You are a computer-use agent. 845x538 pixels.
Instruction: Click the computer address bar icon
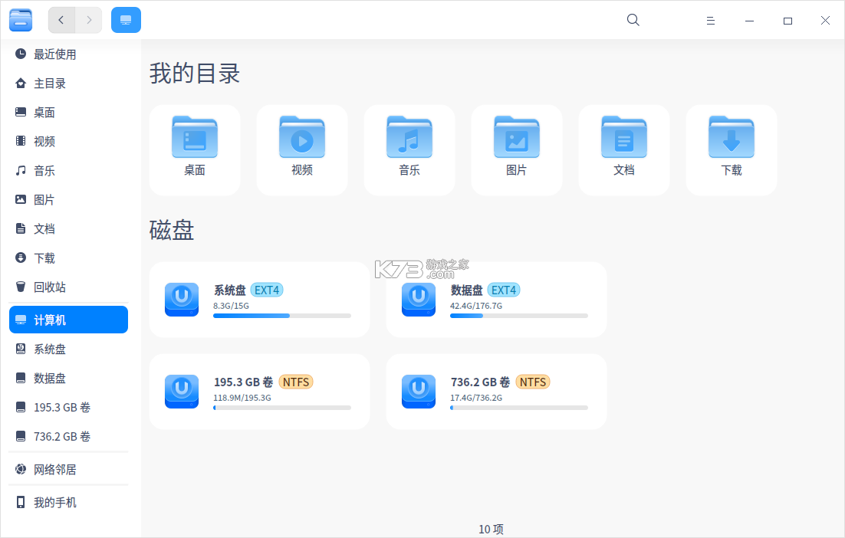(x=126, y=20)
